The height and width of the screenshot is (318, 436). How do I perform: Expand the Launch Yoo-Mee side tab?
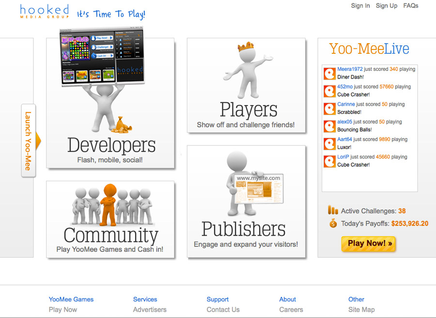(x=29, y=141)
